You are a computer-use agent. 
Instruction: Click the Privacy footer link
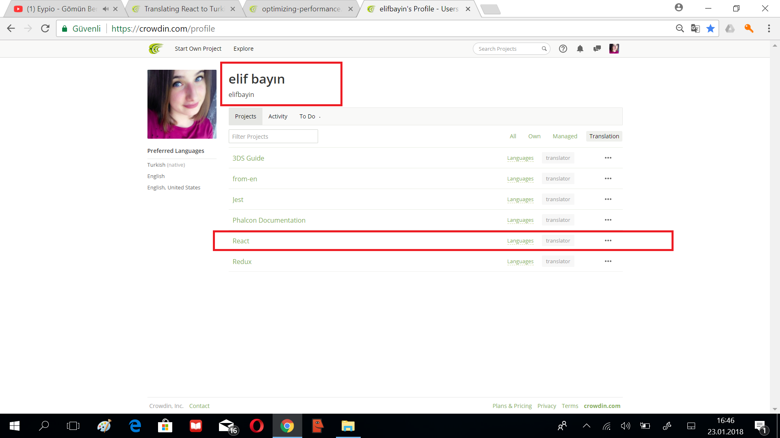(546, 406)
